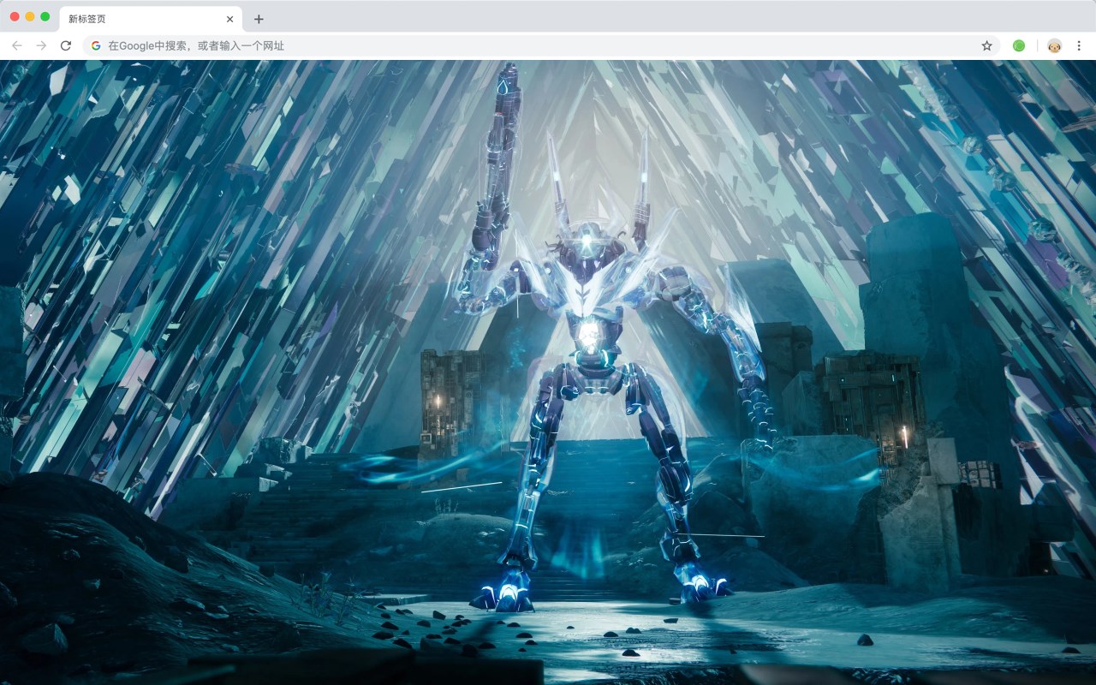Click the browser back arrow
Screen dimensions: 1096x685
[x=17, y=45]
